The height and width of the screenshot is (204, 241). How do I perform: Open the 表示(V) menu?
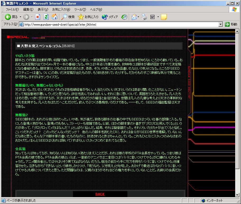pos(43,10)
